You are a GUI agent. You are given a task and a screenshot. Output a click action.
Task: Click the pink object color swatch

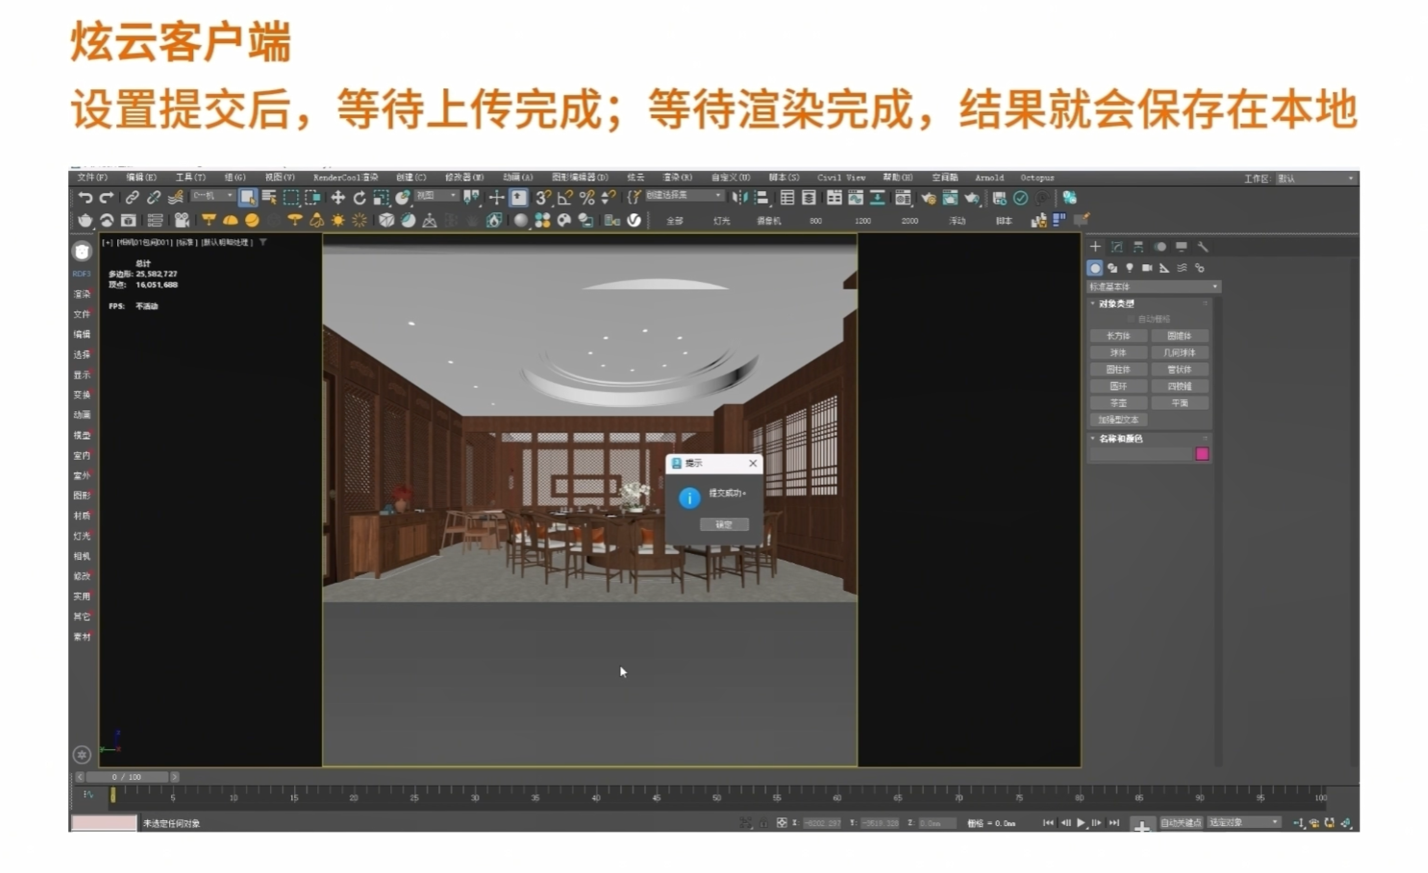coord(1201,454)
